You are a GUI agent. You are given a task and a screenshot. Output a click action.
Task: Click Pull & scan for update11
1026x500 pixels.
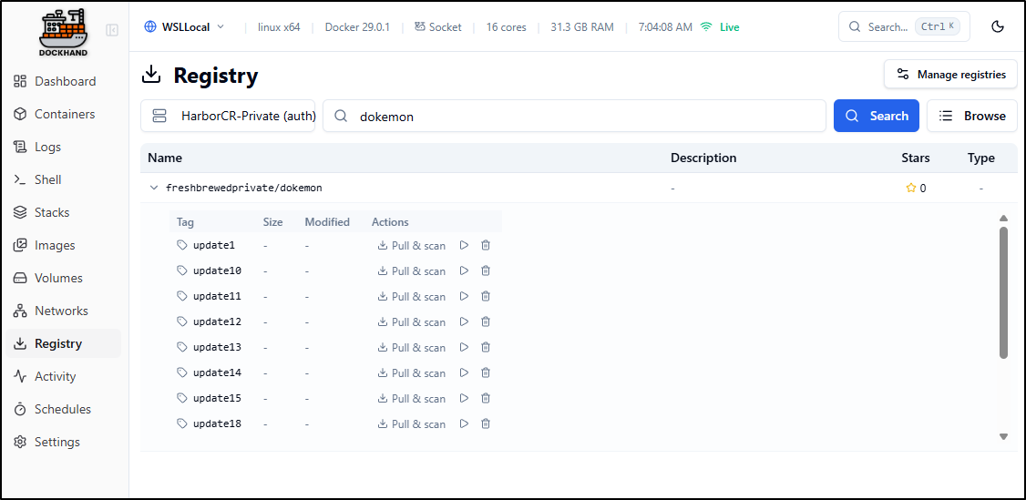(412, 296)
